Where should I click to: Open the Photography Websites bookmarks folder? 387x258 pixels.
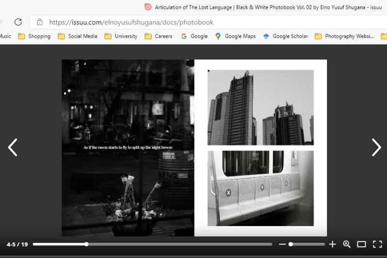(344, 36)
